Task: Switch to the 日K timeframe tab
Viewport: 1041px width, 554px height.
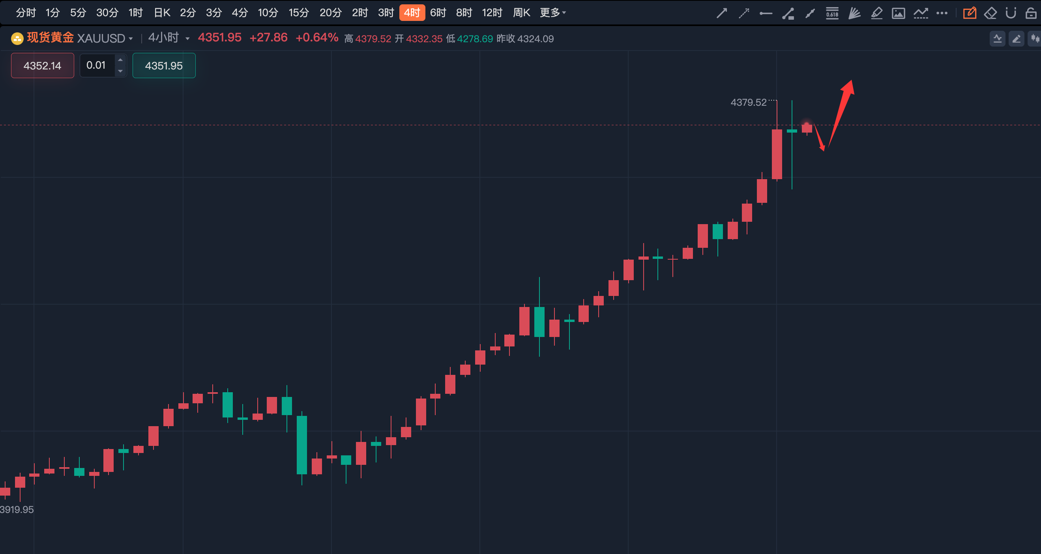Action: pos(162,13)
